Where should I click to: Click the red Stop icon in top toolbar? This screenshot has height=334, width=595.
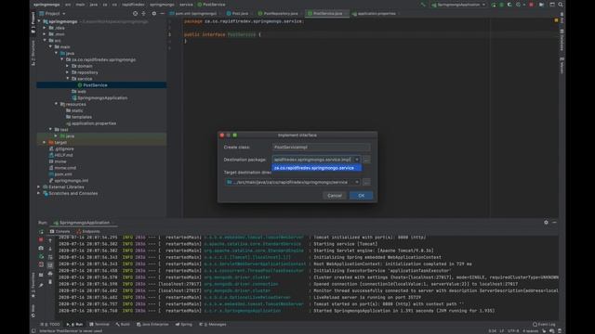531,5
